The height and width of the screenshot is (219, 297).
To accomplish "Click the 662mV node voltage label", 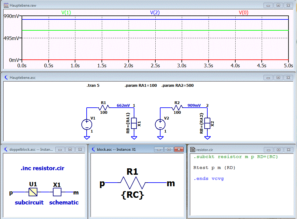I will (x=123, y=106).
